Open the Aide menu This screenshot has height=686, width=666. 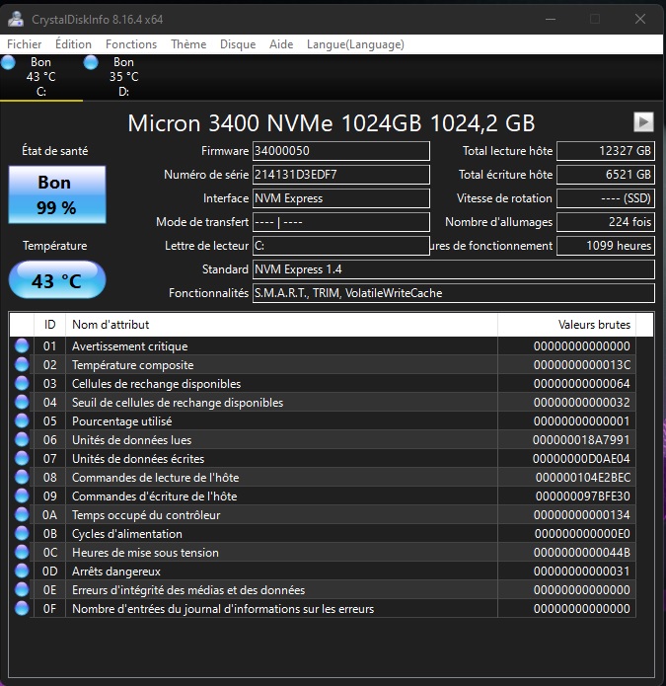(281, 44)
